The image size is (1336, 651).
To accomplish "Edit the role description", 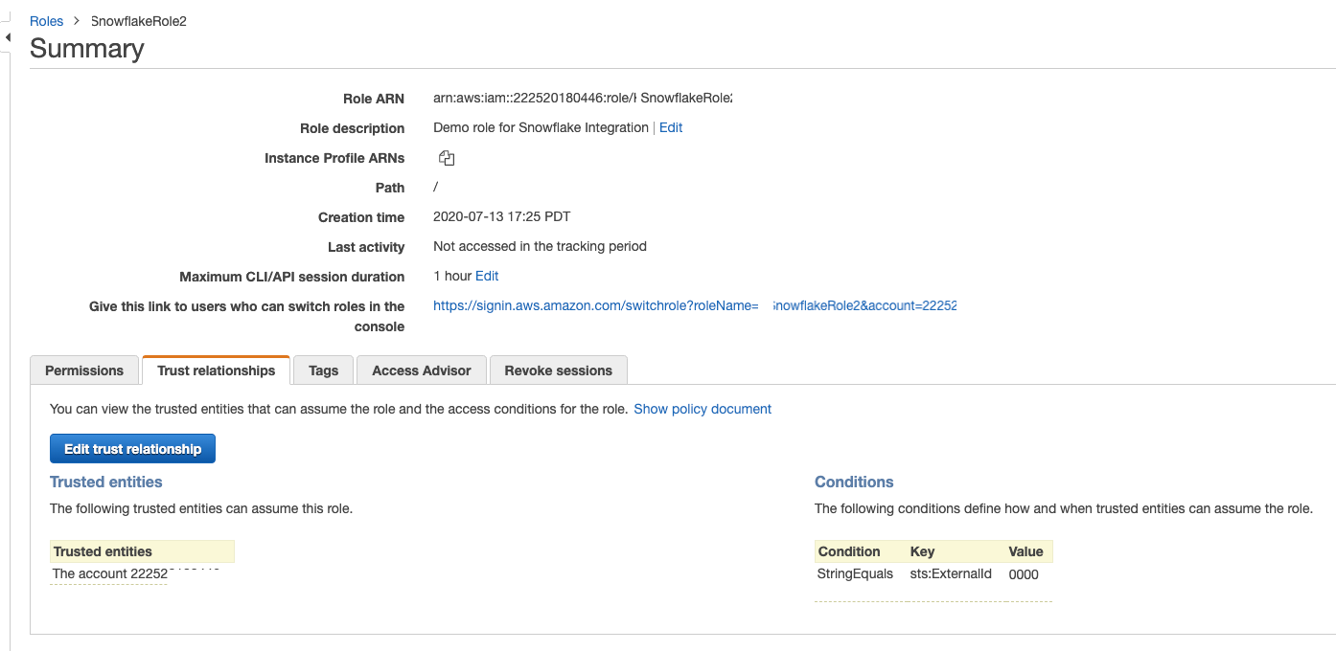I will [x=671, y=128].
